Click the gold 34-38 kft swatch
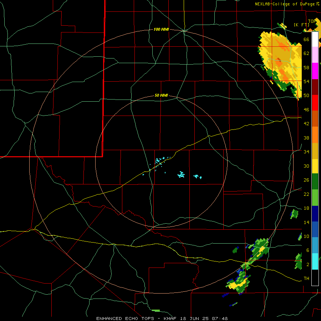 point(315,151)
